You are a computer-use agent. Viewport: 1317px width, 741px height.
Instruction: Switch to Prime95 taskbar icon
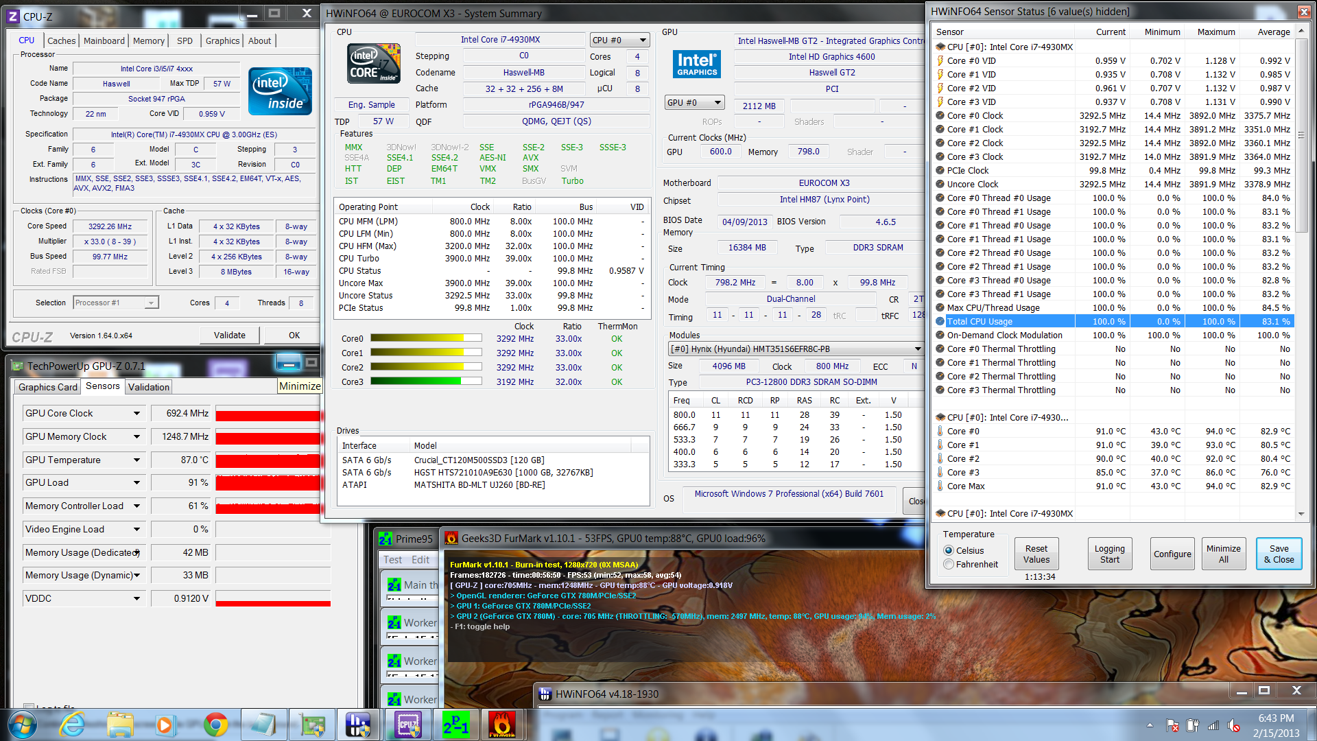point(455,725)
